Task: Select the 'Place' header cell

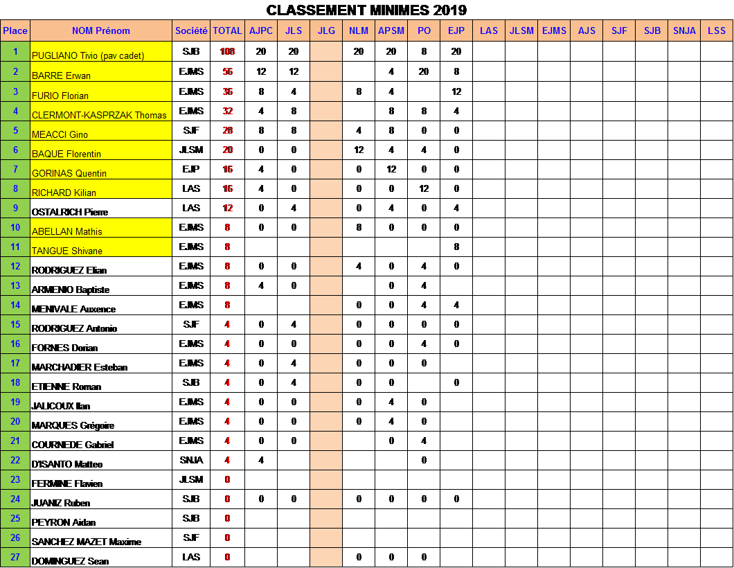Action: [x=15, y=30]
